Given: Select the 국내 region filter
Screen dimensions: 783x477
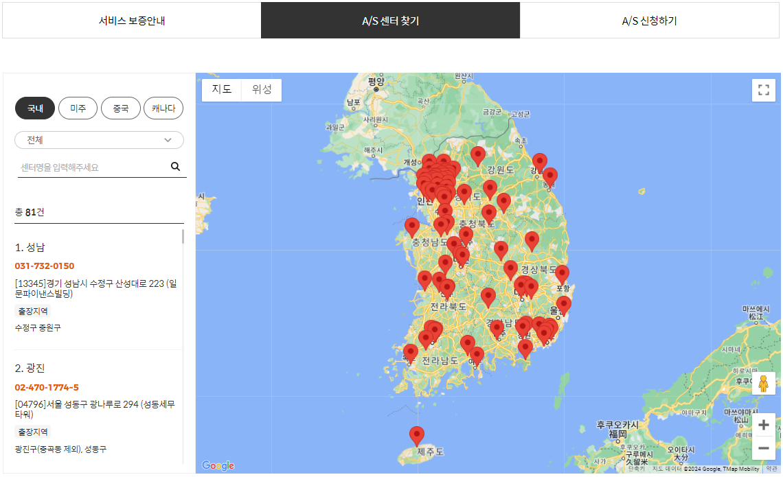Looking at the screenshot, I should click(35, 108).
